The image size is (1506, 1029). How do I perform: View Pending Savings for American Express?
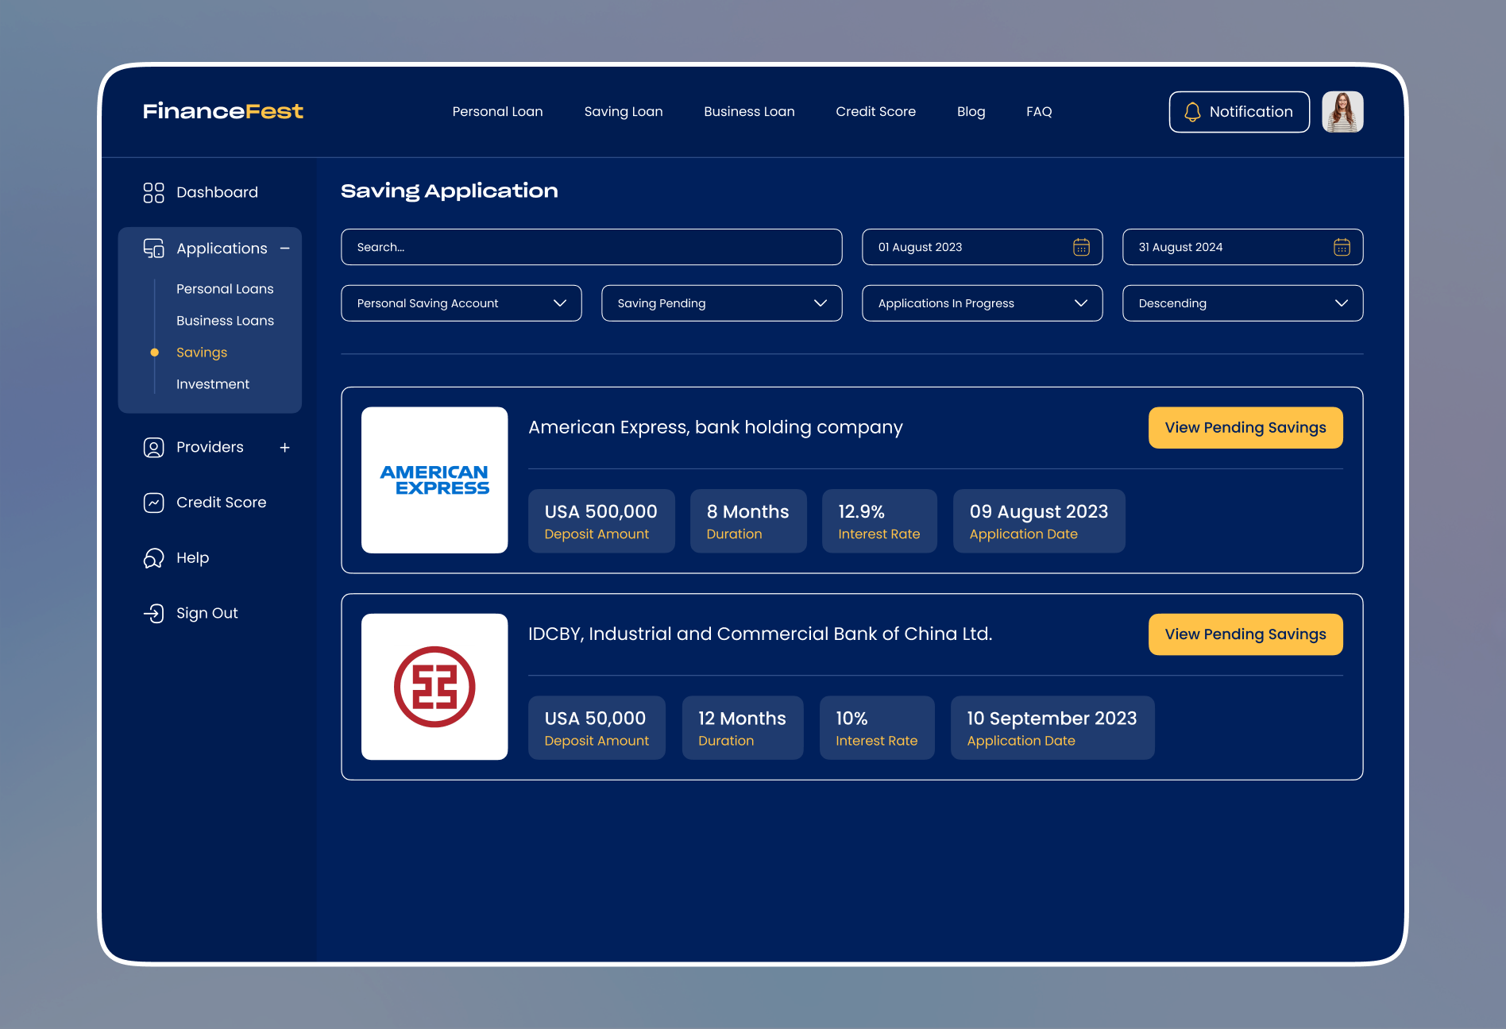1245,428
